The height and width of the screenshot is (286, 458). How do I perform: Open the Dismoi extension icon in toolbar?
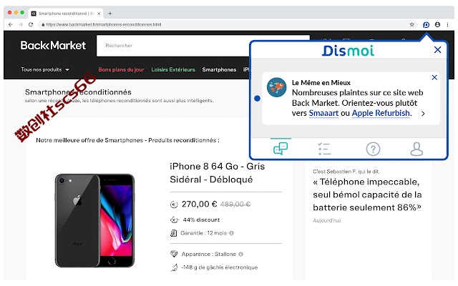pos(427,25)
